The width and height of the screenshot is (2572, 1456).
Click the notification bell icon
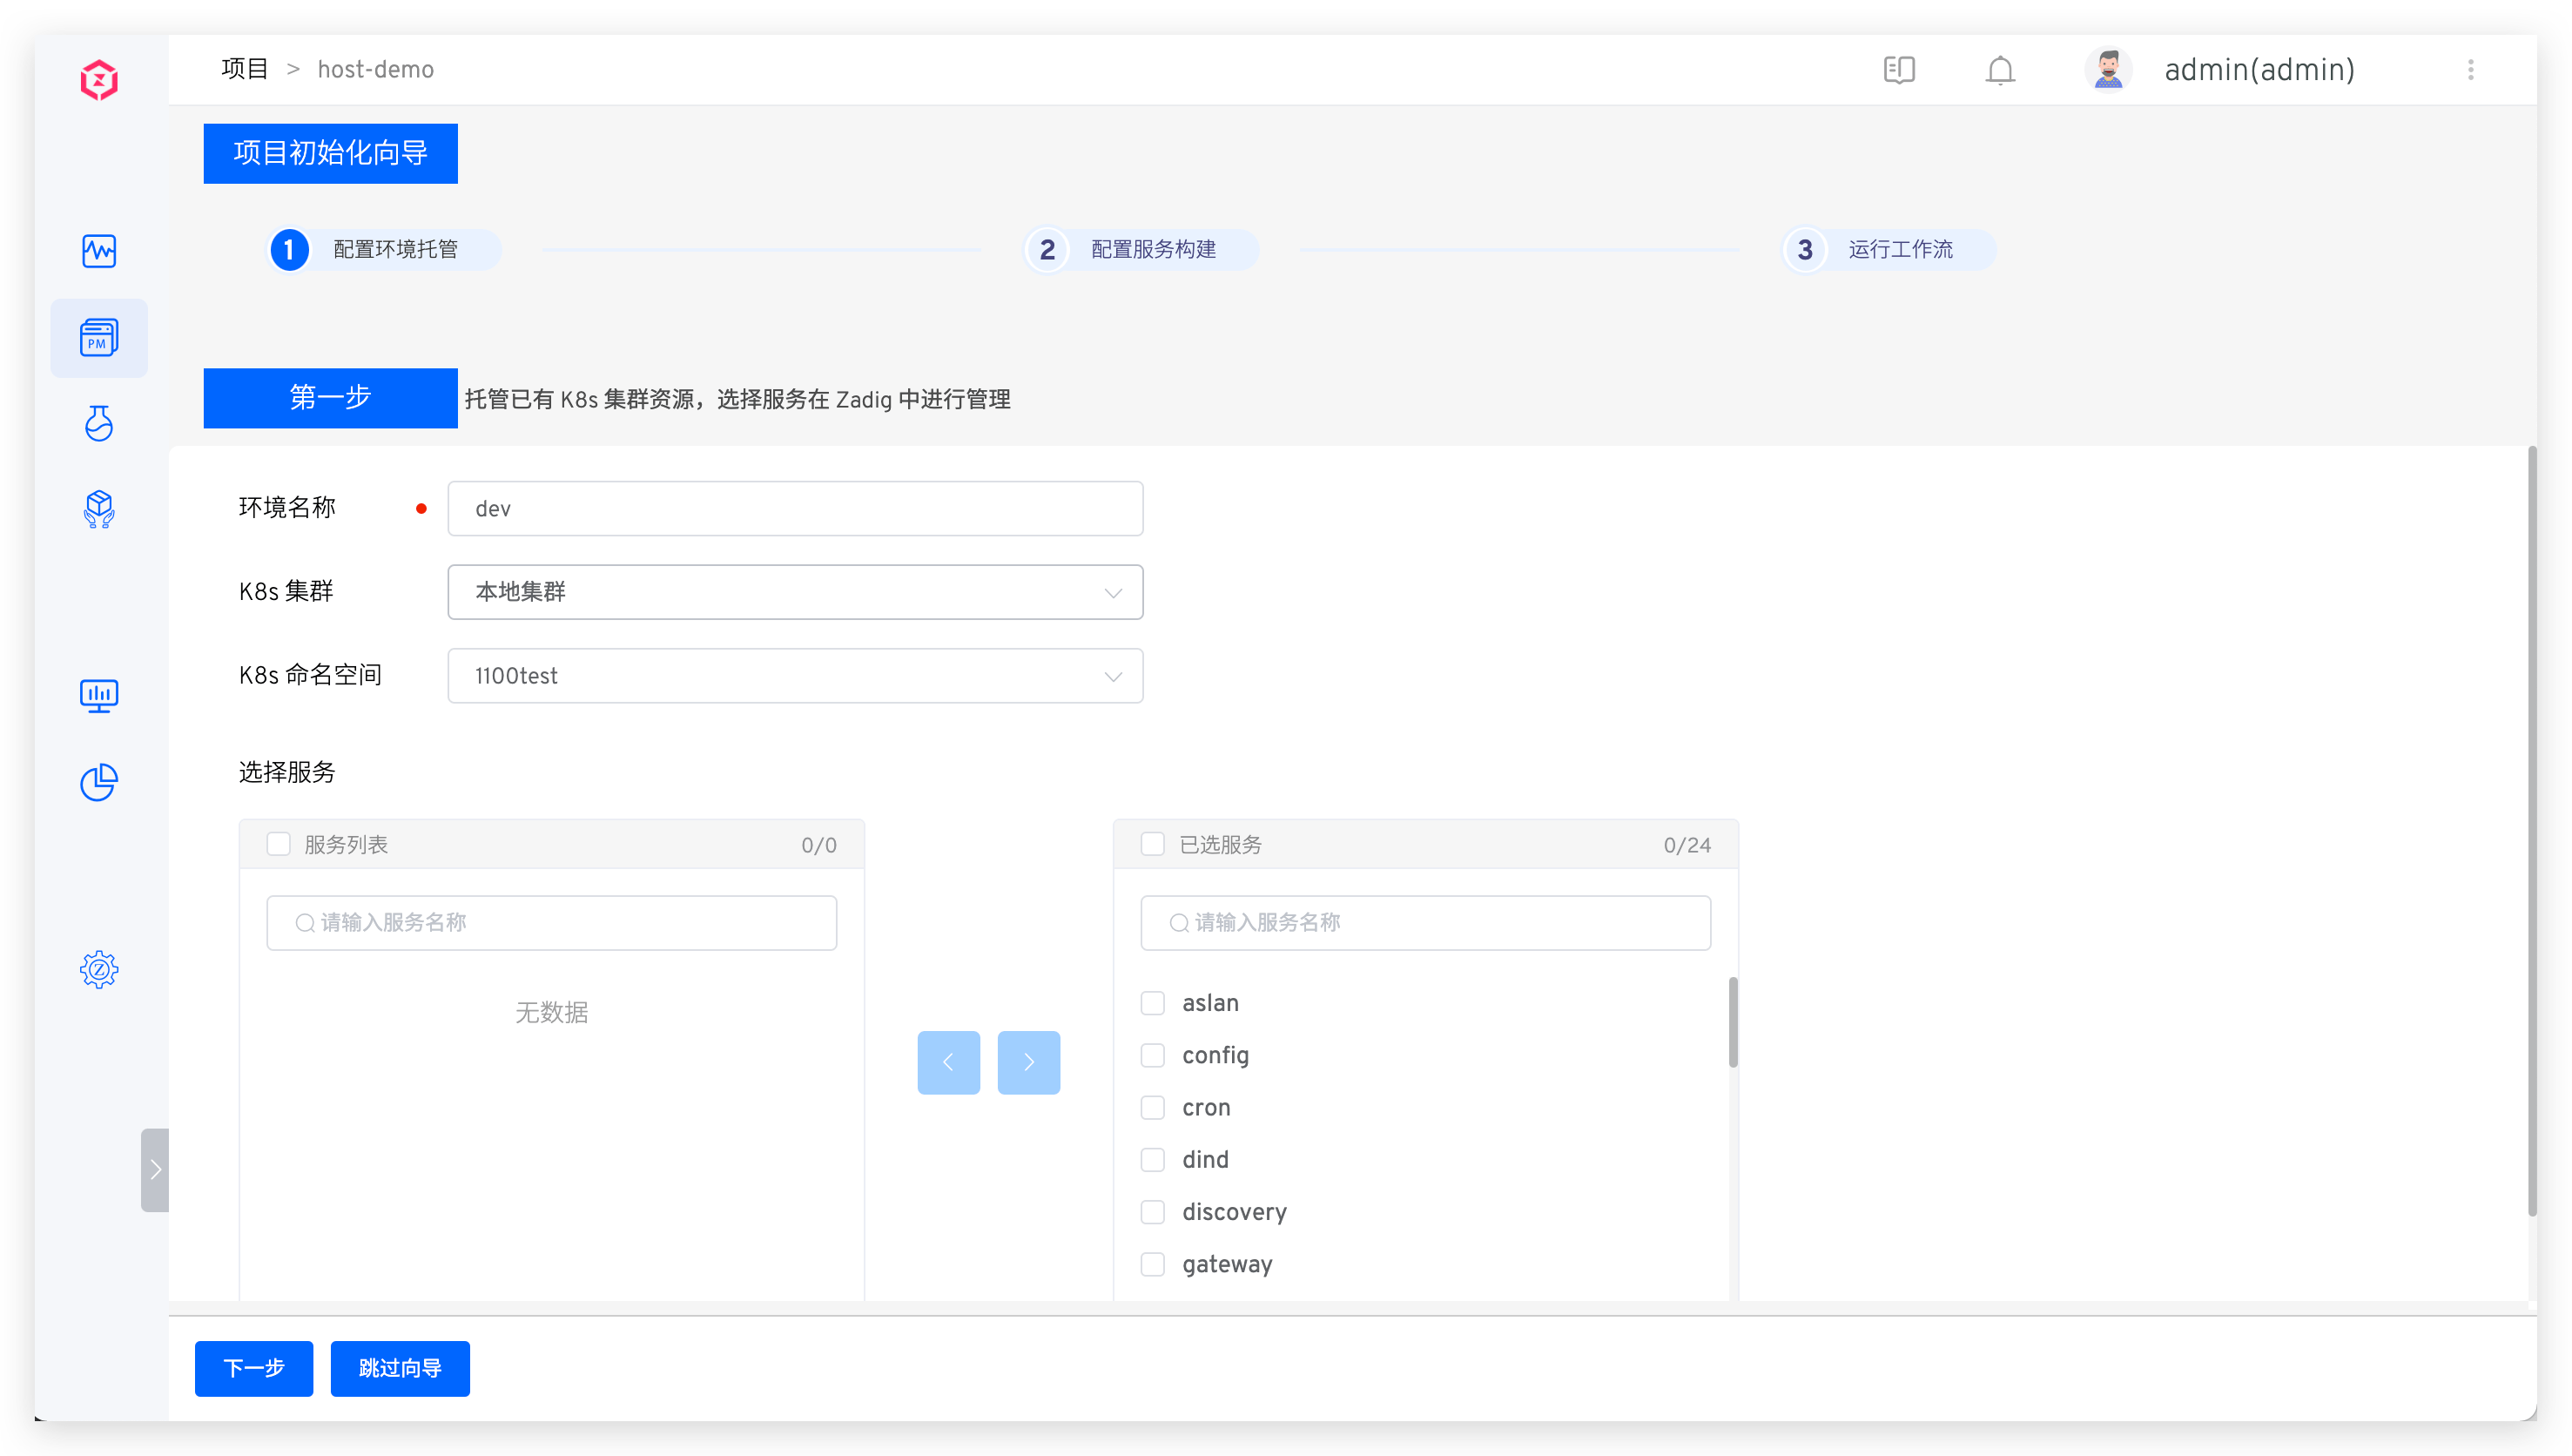(2000, 70)
